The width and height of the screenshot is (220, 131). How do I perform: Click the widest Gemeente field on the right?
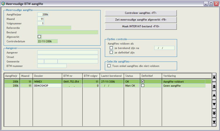(78, 61)
